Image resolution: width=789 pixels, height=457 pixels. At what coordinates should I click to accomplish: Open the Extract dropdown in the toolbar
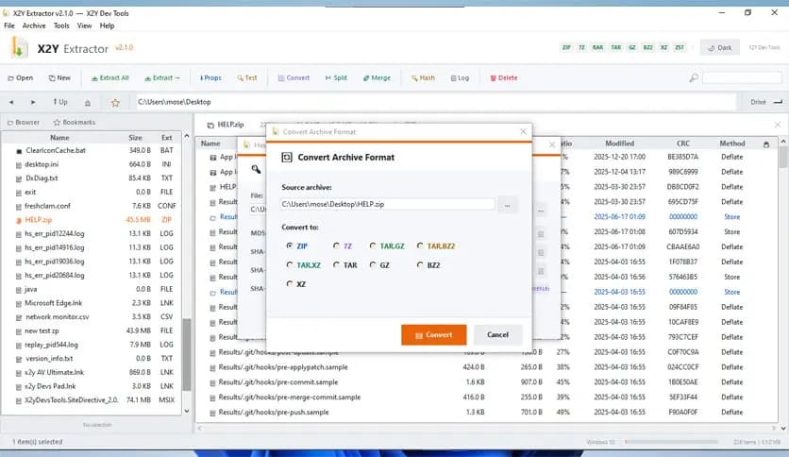pos(161,78)
